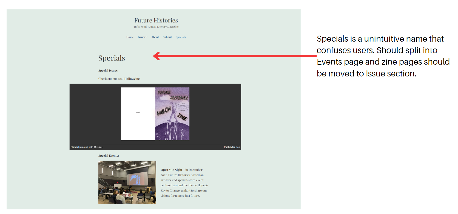Click 'Flipbook created with' footer text

82,147
